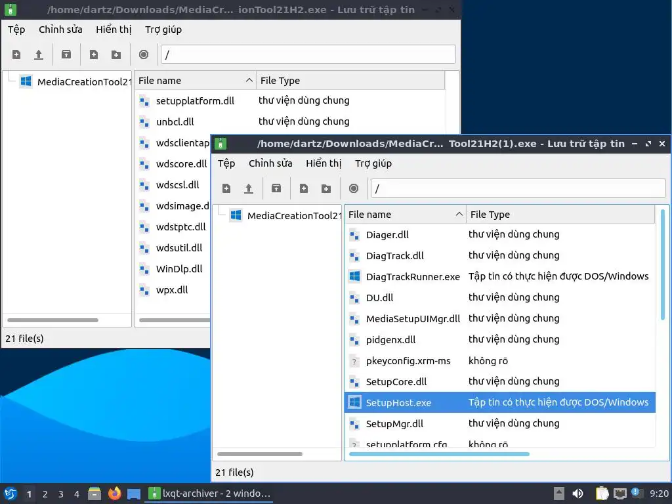Select DiagTrack.dll in file list
Image resolution: width=672 pixels, height=504 pixels.
coord(500,256)
